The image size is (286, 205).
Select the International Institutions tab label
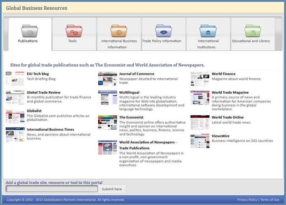click(208, 44)
